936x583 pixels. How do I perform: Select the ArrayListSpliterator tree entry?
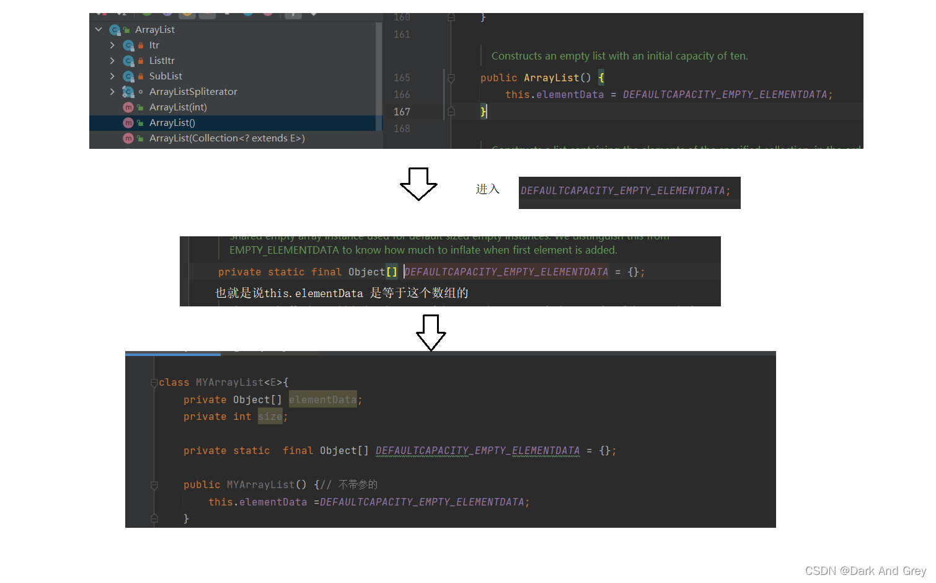193,92
